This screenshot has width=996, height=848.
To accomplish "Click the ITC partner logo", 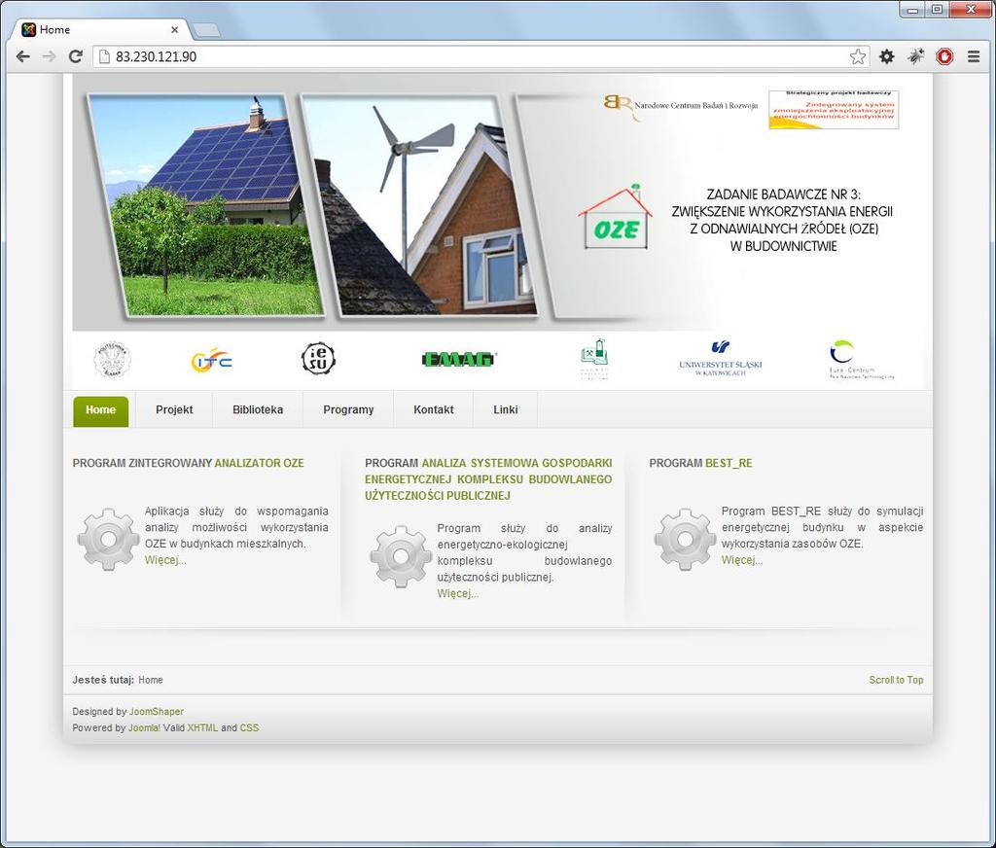I will [x=211, y=360].
